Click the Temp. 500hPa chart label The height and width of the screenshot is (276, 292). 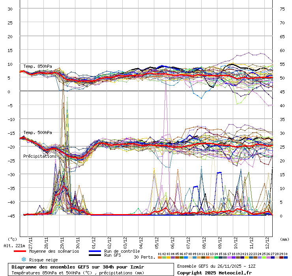37,132
